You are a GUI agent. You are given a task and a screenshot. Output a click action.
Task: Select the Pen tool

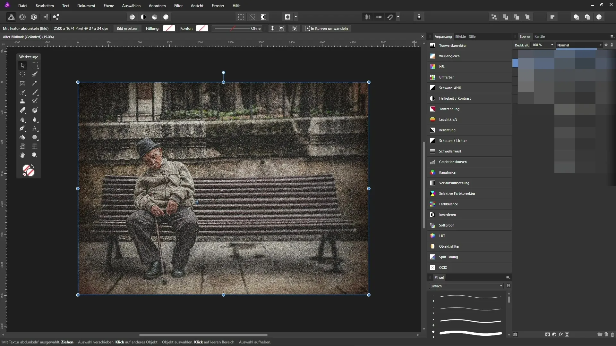22,128
